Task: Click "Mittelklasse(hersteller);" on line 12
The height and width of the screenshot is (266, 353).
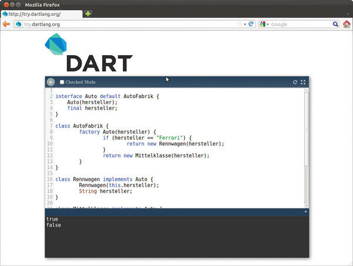Action: click(x=172, y=156)
